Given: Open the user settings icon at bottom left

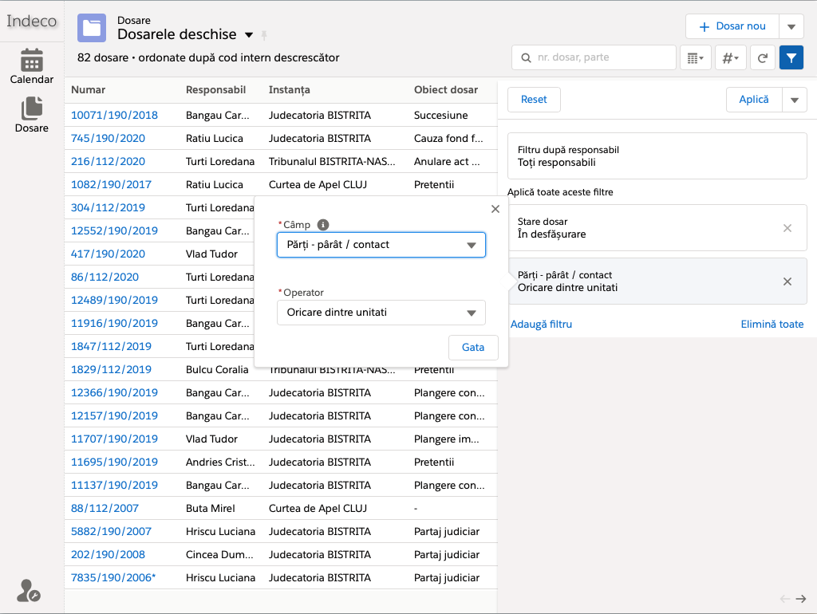Looking at the screenshot, I should point(29,591).
